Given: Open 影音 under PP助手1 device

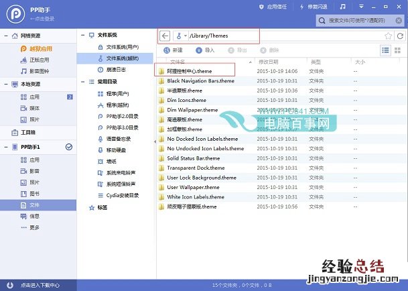Looking at the screenshot, I should click(30, 171).
